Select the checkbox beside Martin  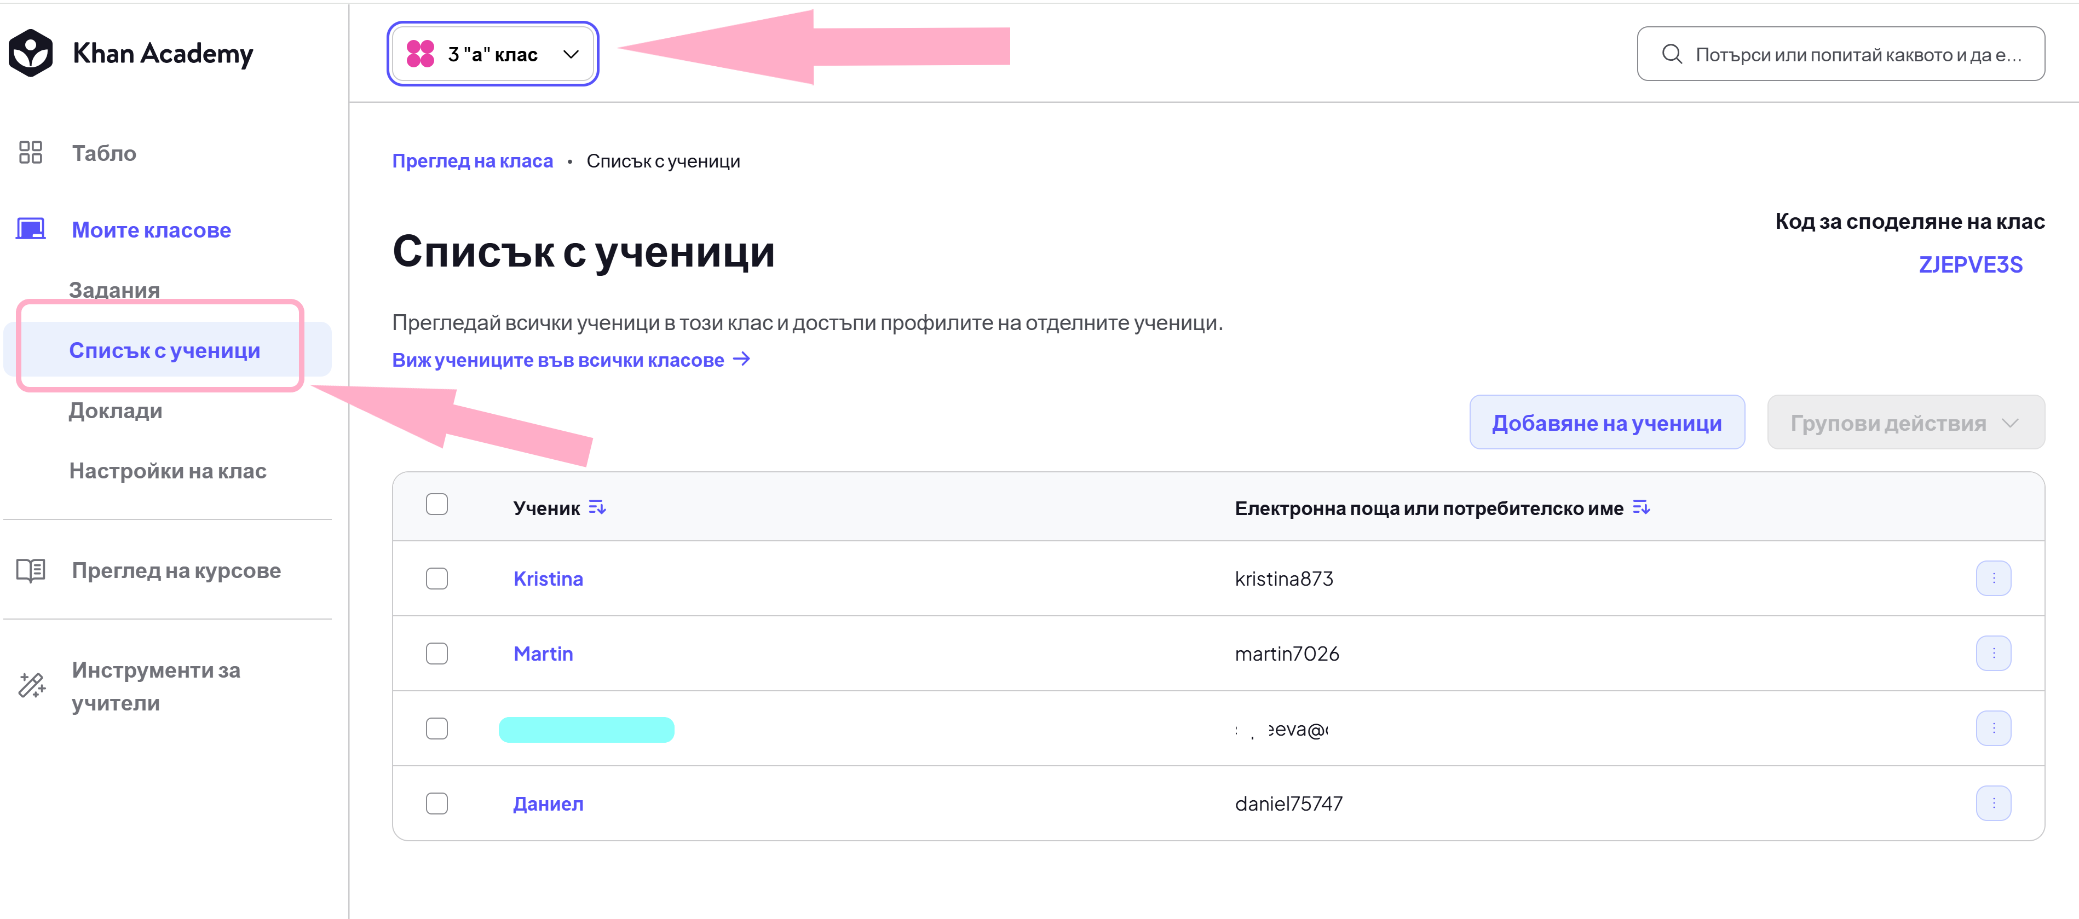click(x=436, y=653)
